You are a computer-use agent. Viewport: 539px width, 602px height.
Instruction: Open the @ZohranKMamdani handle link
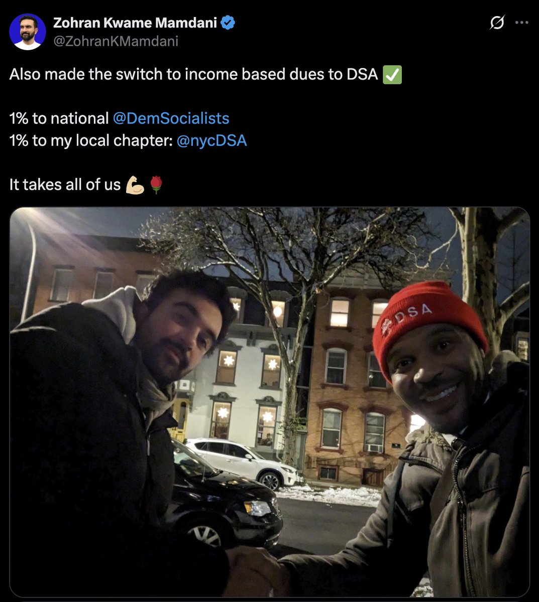tap(116, 41)
